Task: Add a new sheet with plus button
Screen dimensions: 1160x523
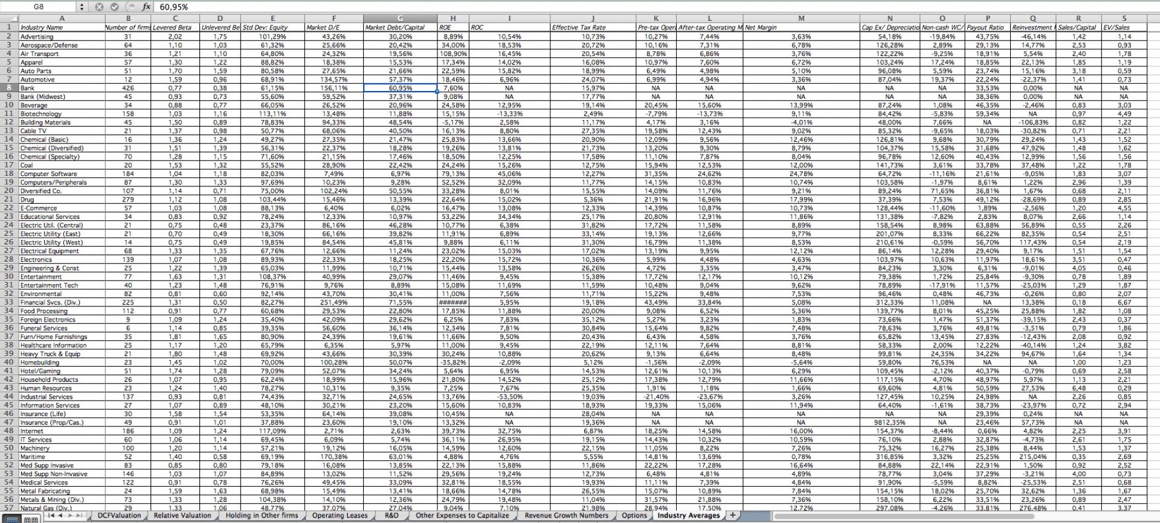Action: coord(732,515)
